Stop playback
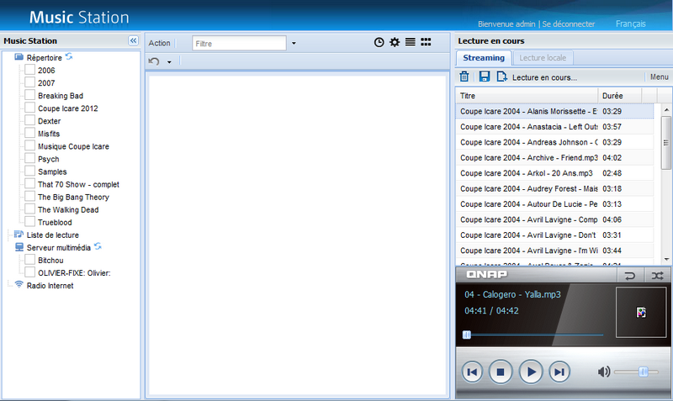This screenshot has height=401, width=673. pos(501,372)
